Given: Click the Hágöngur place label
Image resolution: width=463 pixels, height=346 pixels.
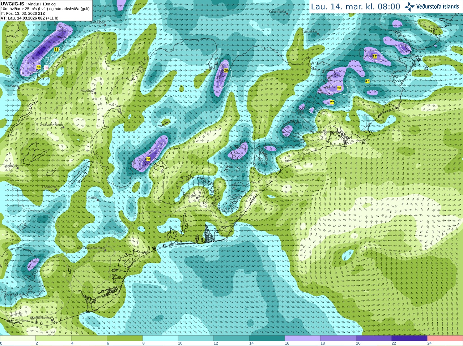Looking at the screenshot, I should [87, 91].
